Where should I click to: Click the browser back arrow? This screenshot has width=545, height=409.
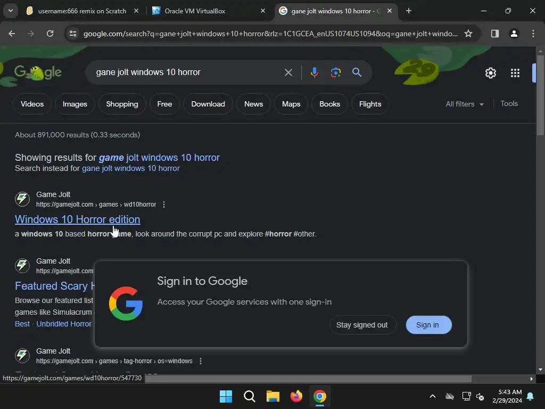(x=12, y=34)
